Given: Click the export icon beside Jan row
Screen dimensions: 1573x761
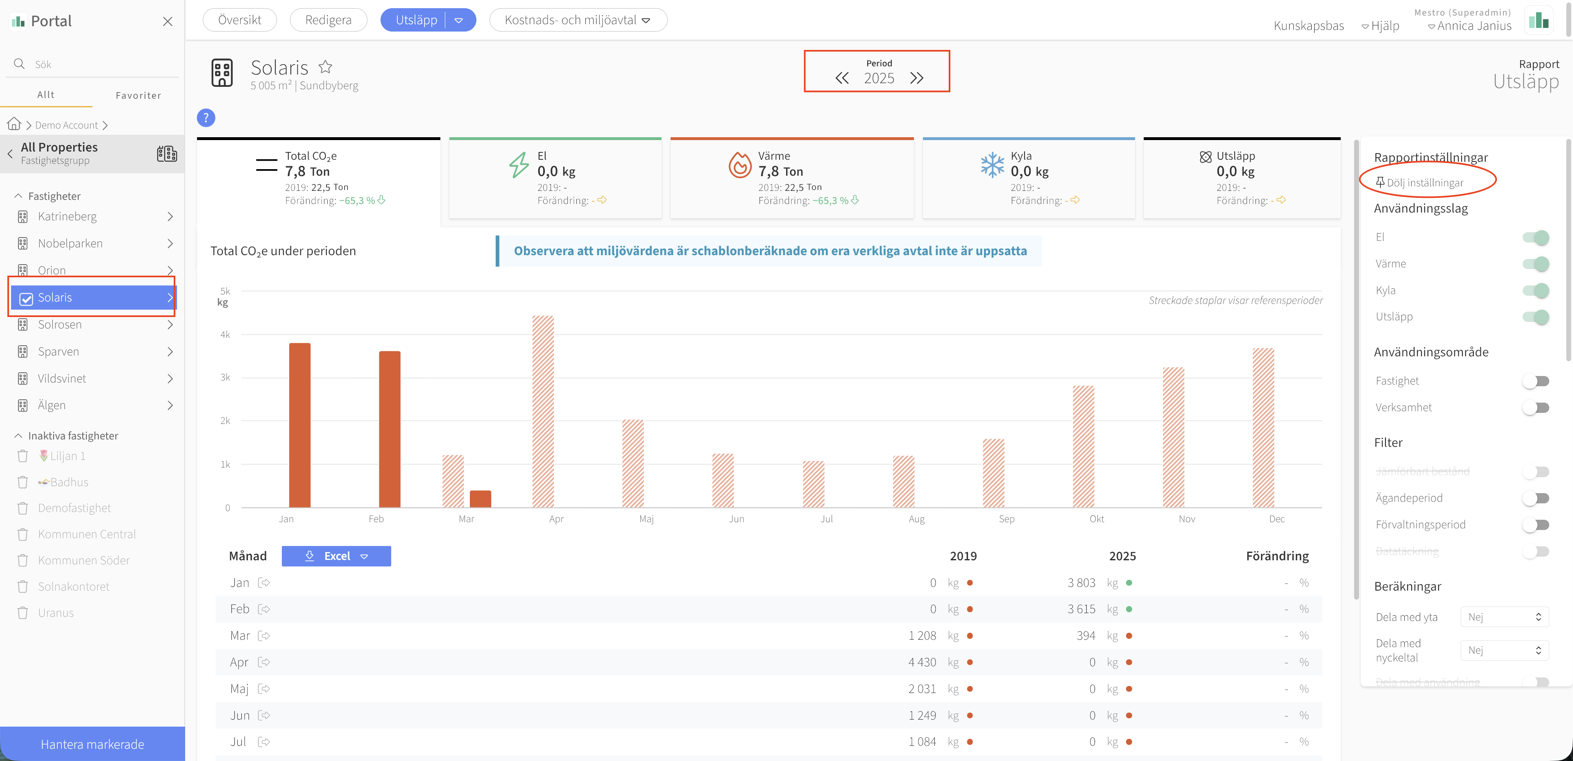Looking at the screenshot, I should click(264, 583).
